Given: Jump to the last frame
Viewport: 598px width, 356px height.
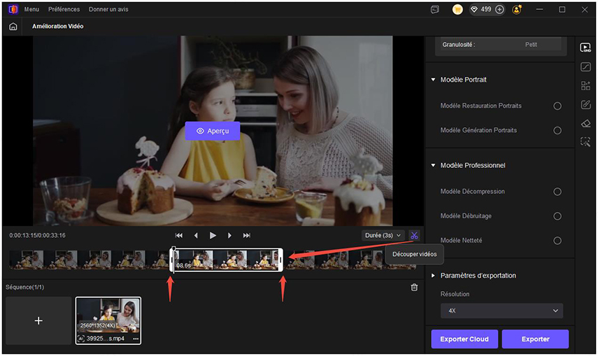Looking at the screenshot, I should click(247, 236).
